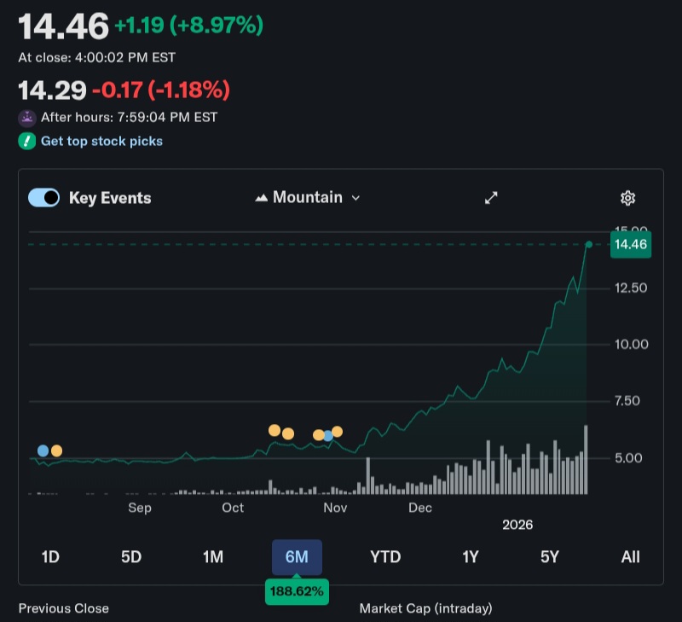682x622 pixels.
Task: Click the expand fullscreen chart icon
Action: click(x=491, y=198)
